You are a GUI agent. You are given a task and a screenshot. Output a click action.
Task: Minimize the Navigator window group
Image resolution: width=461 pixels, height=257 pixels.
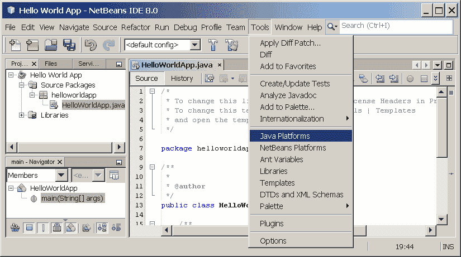(119, 162)
